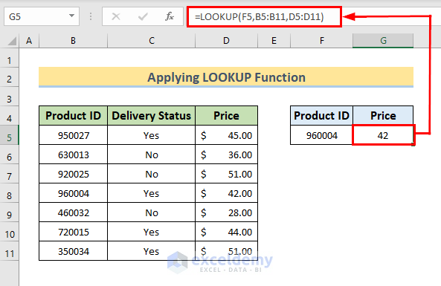This screenshot has height=286, width=441.
Task: Click the Price header in column G
Action: (383, 116)
